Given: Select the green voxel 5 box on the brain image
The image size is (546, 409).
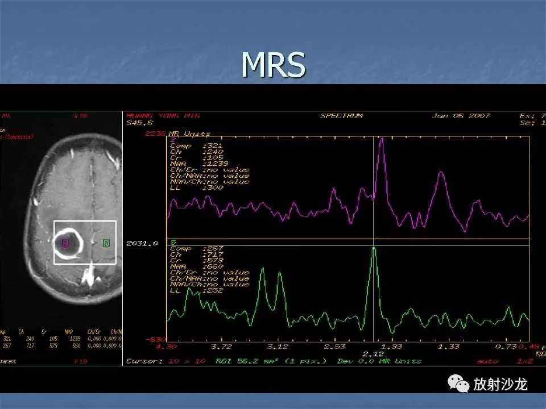Looking at the screenshot, I should 106,243.
